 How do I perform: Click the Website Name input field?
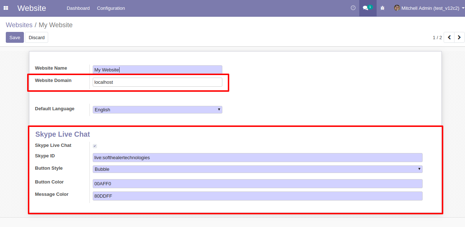158,70
